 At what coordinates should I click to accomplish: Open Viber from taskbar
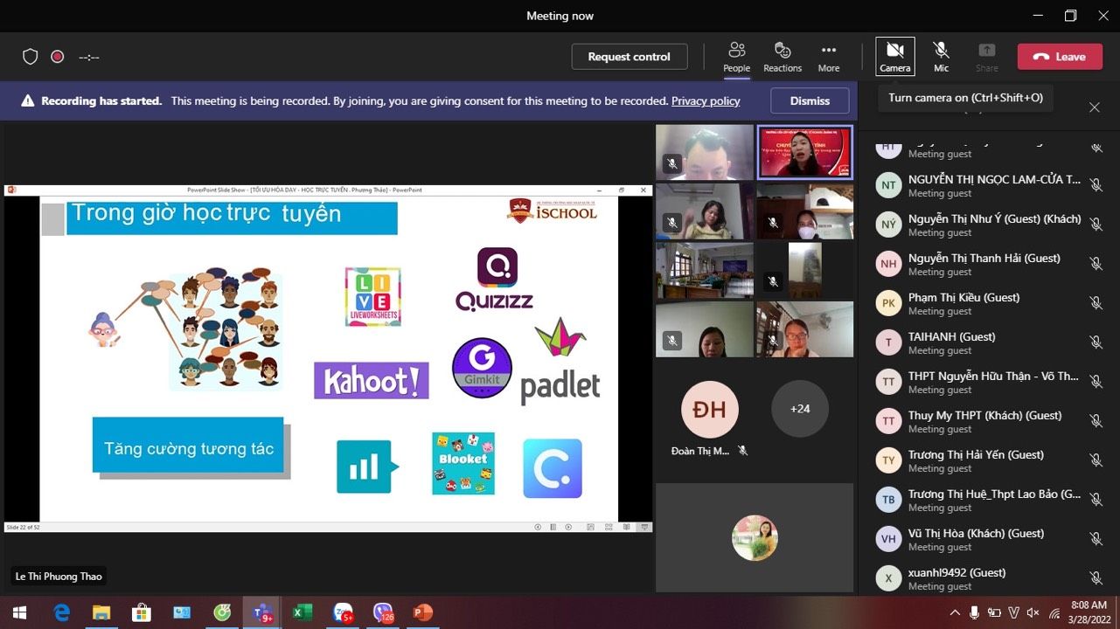[x=383, y=613]
